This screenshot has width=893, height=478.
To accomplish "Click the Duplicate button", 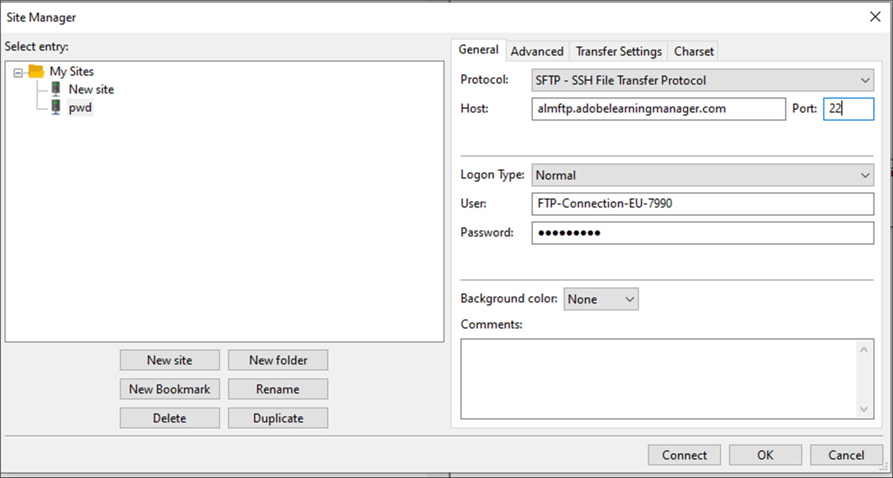I will pyautogui.click(x=278, y=419).
